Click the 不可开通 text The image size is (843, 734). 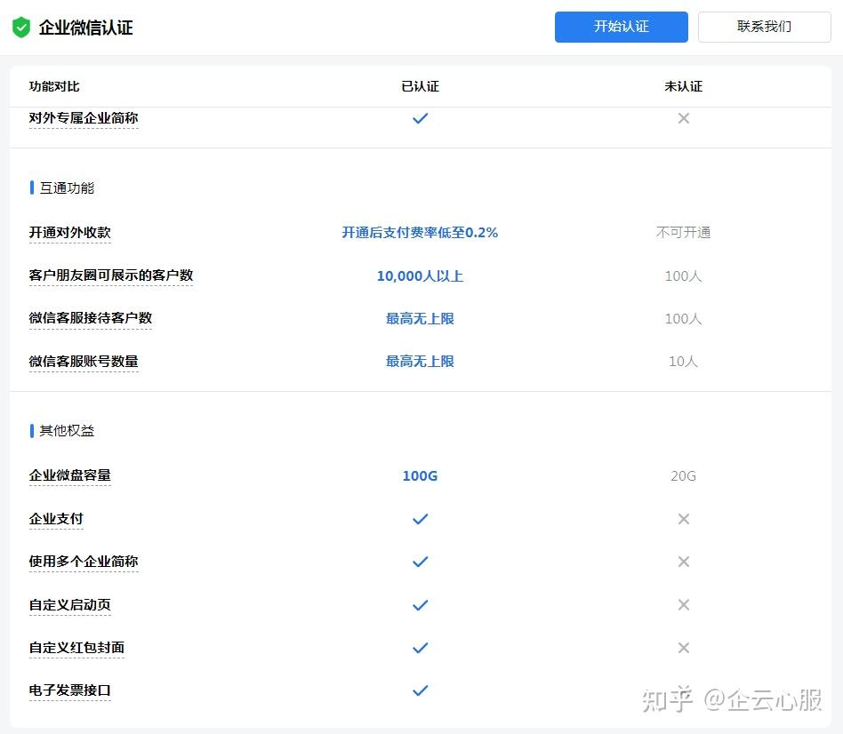(683, 233)
